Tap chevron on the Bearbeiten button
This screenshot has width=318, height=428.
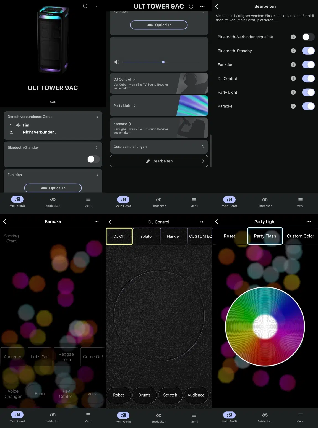pos(203,161)
